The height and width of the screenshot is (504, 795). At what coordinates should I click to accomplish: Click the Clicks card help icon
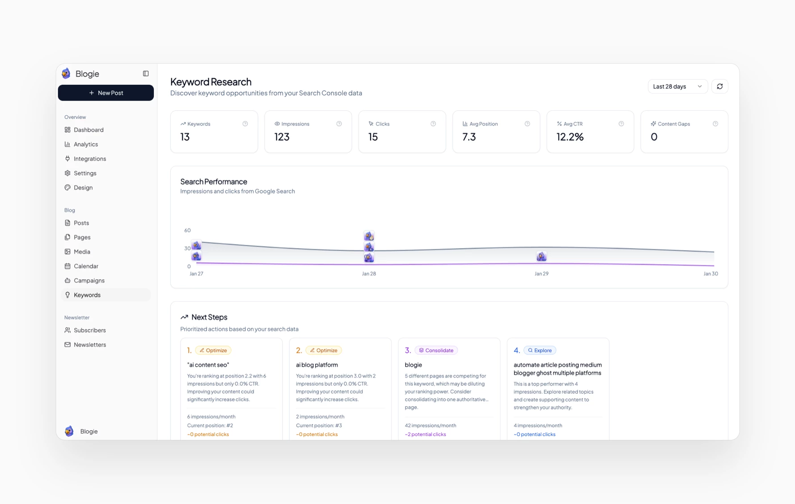pos(433,124)
